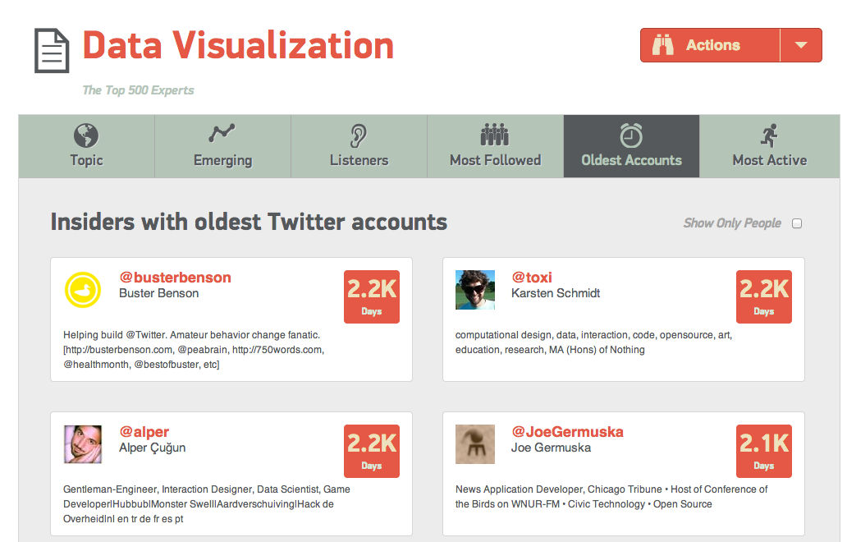The width and height of the screenshot is (847, 542).
Task: Click the alarm clock Oldest Accounts icon
Action: [631, 135]
